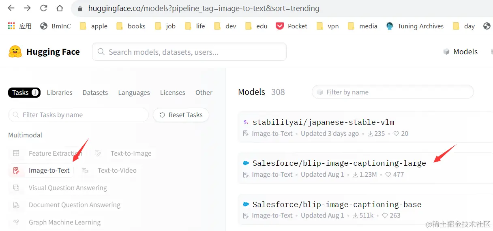Toggle the Text-to-Image task filter

coord(123,153)
